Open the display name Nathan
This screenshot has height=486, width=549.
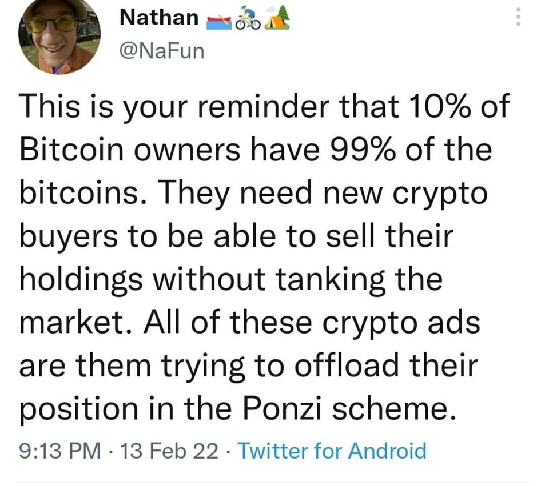tap(159, 17)
